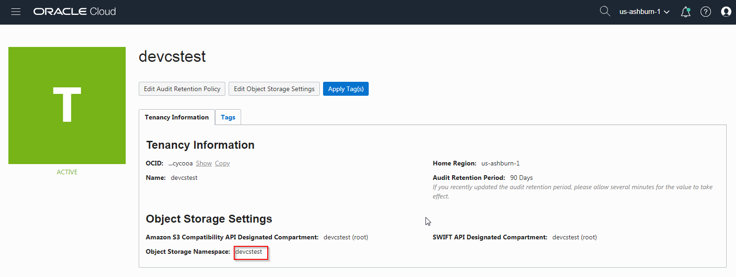
Task: Switch to the Tags tab
Action: point(228,118)
